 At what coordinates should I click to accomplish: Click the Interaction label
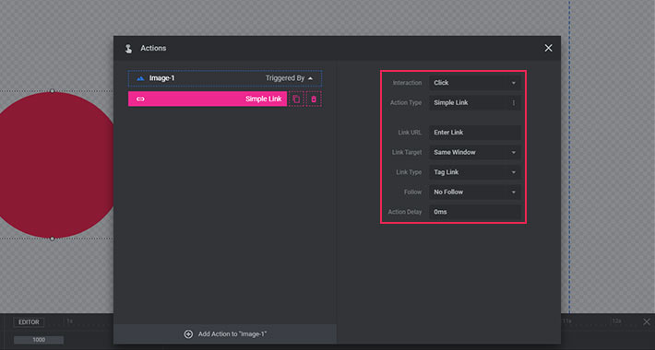[x=407, y=83]
